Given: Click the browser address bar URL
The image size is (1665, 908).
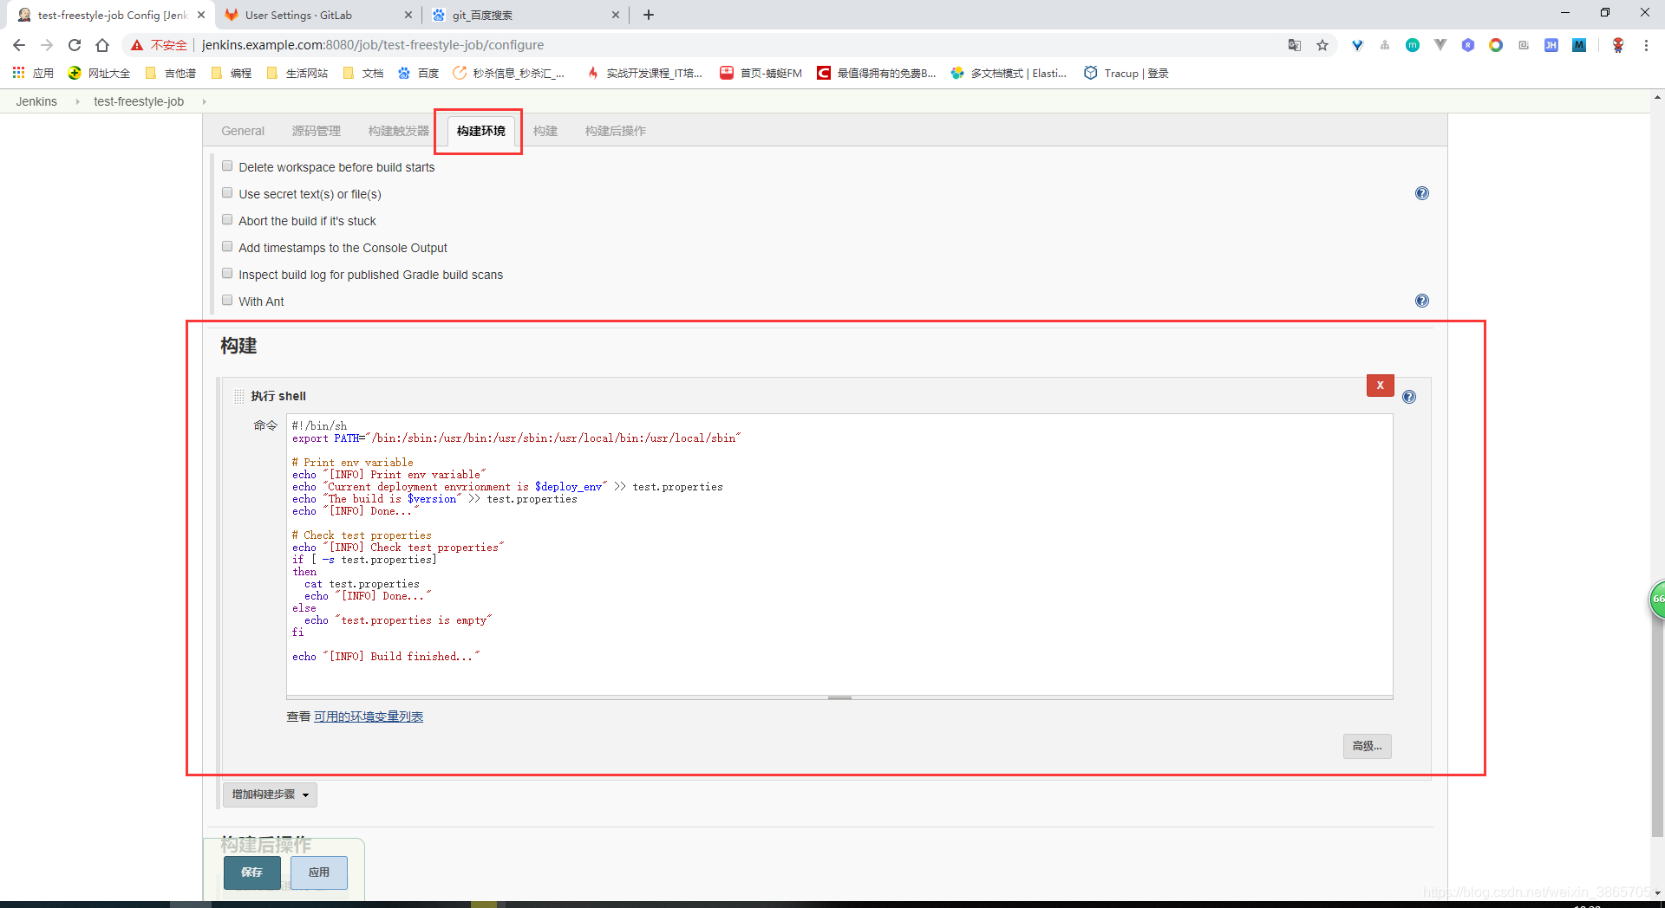Looking at the screenshot, I should tap(373, 45).
